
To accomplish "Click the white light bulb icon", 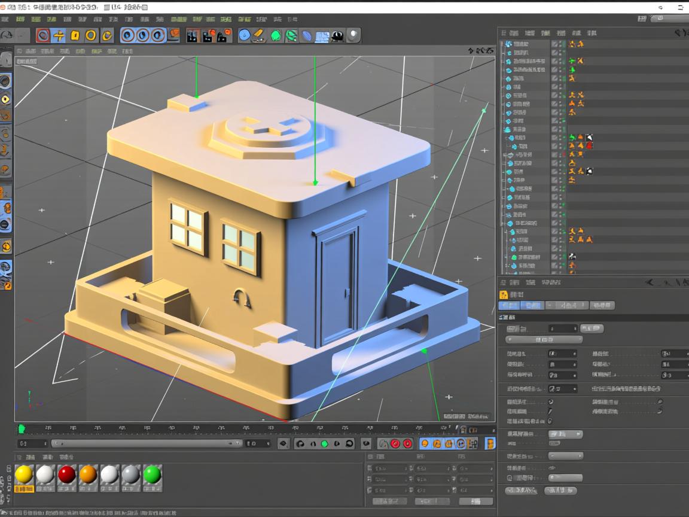I will click(x=353, y=35).
